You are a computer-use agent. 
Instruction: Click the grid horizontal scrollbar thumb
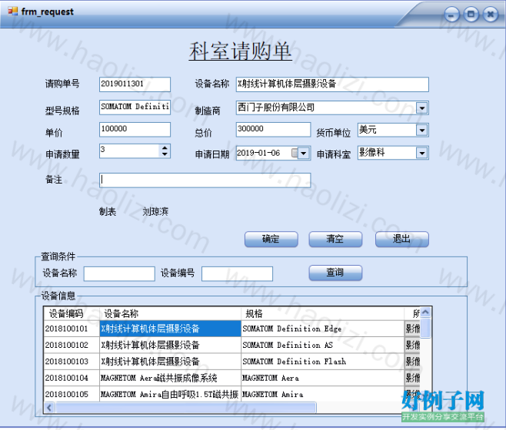tap(185, 408)
